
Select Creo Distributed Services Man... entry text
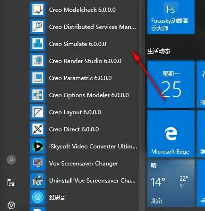[x=93, y=27]
